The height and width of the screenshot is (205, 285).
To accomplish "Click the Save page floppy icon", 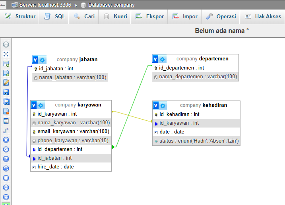I will (x=6, y=92).
